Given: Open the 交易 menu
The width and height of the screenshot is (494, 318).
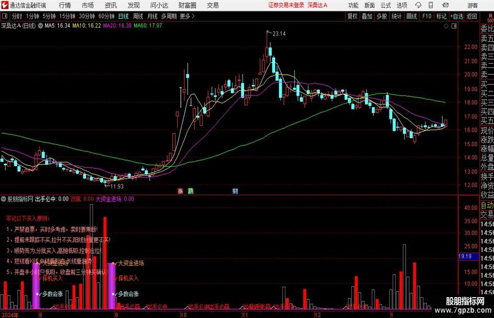Looking at the screenshot, I should point(213,5).
